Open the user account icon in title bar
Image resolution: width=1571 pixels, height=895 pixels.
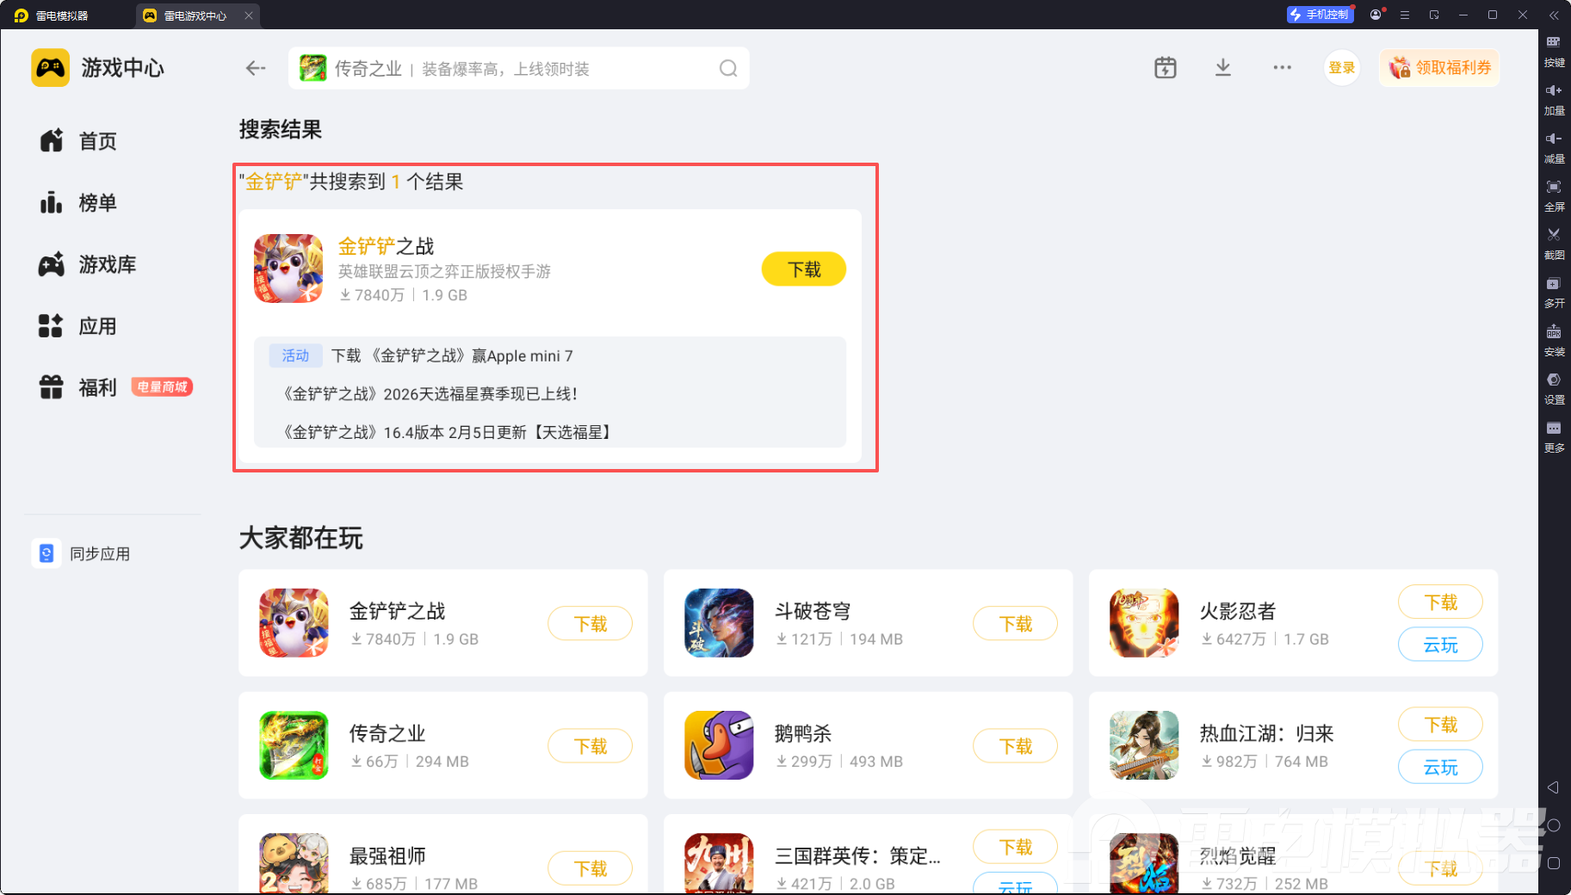point(1376,15)
